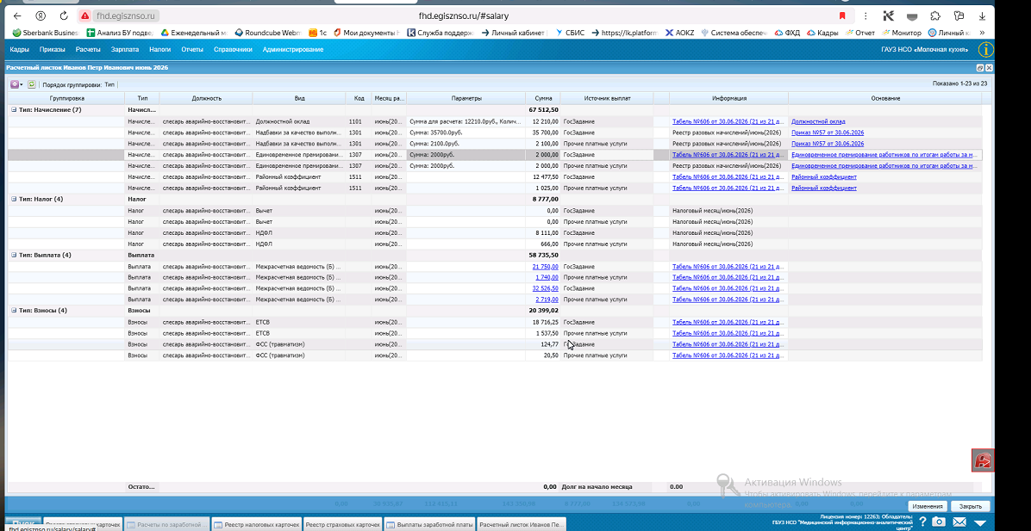Reload the page with the refresh icon
This screenshot has width=1031, height=531.
tap(64, 15)
